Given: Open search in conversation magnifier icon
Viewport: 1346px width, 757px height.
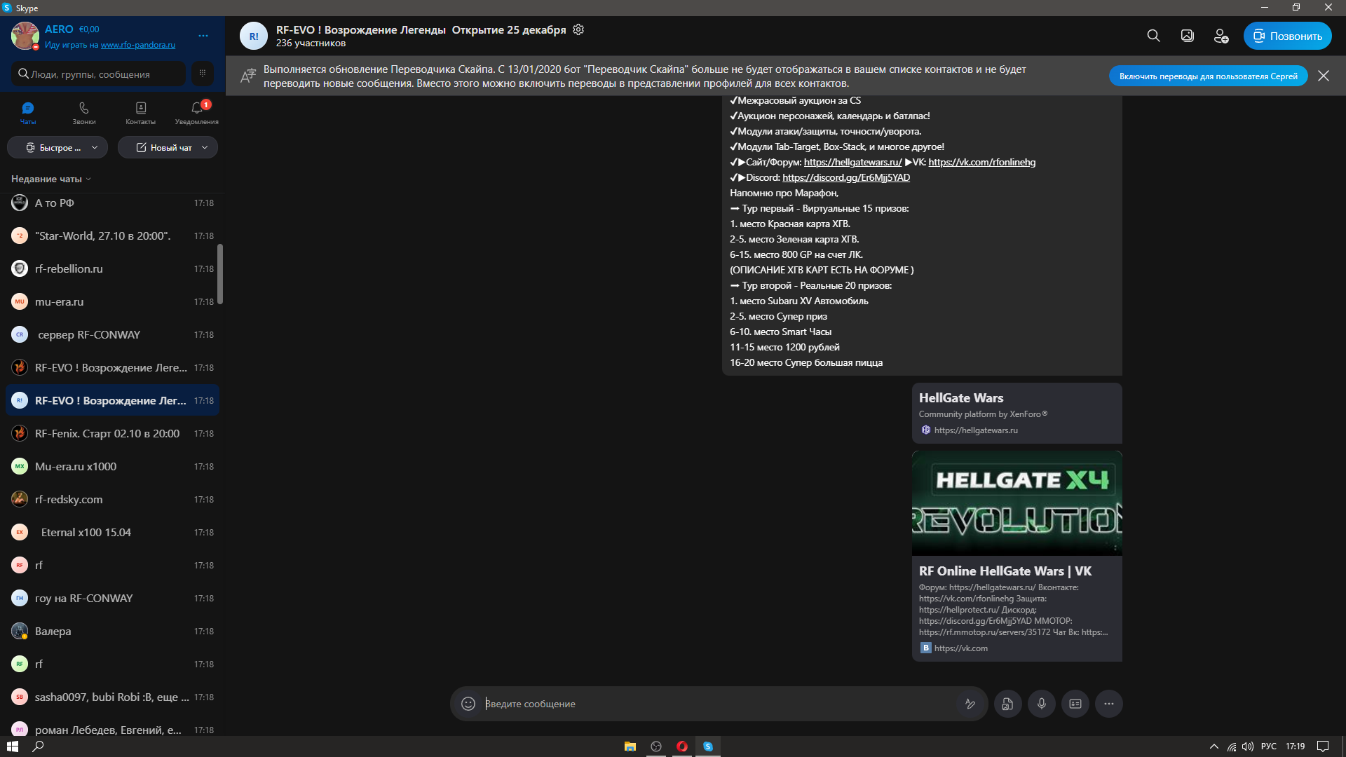Looking at the screenshot, I should point(1153,36).
